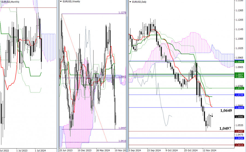
Task: Click the 25 Jun 2023 date on Weekly axis
Action: tap(66, 150)
